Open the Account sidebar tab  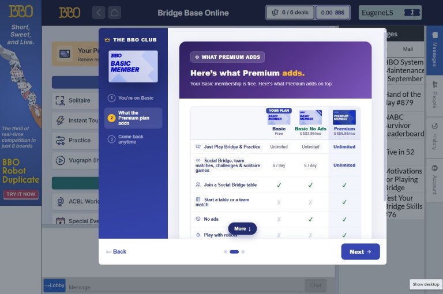pyautogui.click(x=434, y=181)
